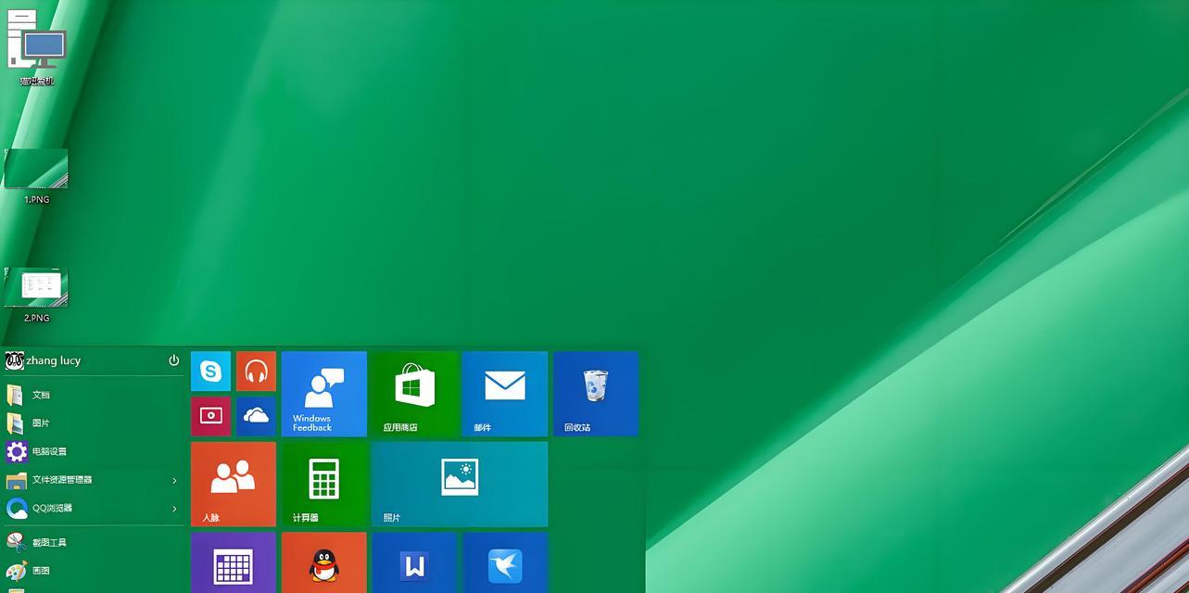1189x593 pixels.
Task: Open the 应用商店 store tile
Action: pyautogui.click(x=414, y=394)
